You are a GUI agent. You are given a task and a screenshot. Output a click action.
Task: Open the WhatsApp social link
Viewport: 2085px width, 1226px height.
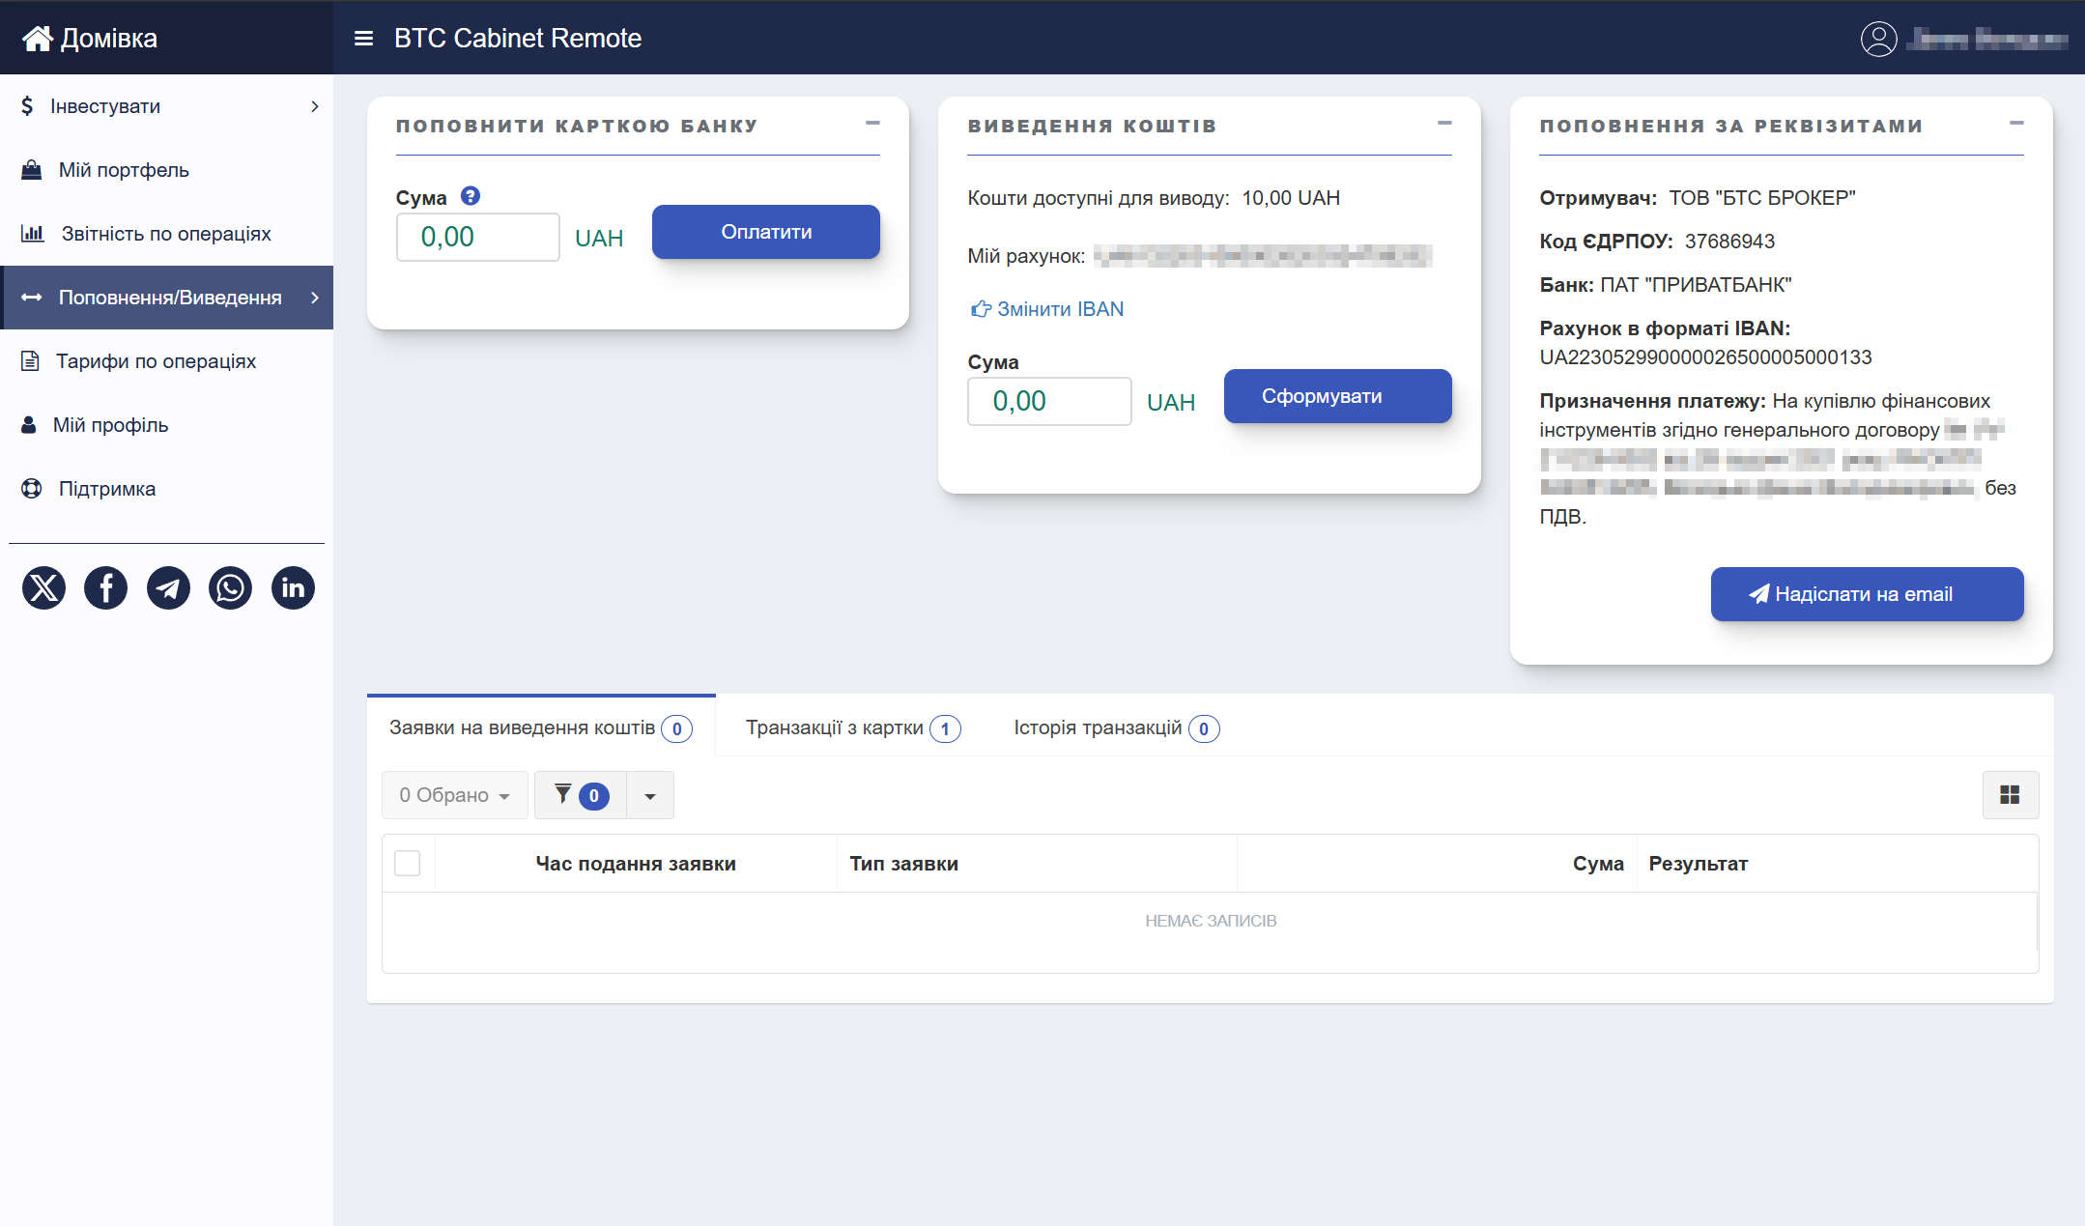[x=230, y=588]
